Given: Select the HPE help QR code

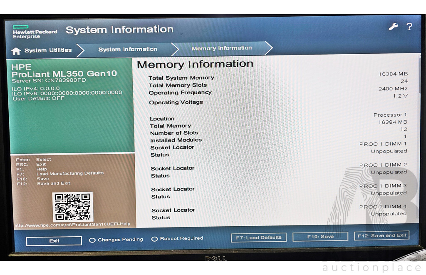Looking at the screenshot, I should [72, 207].
